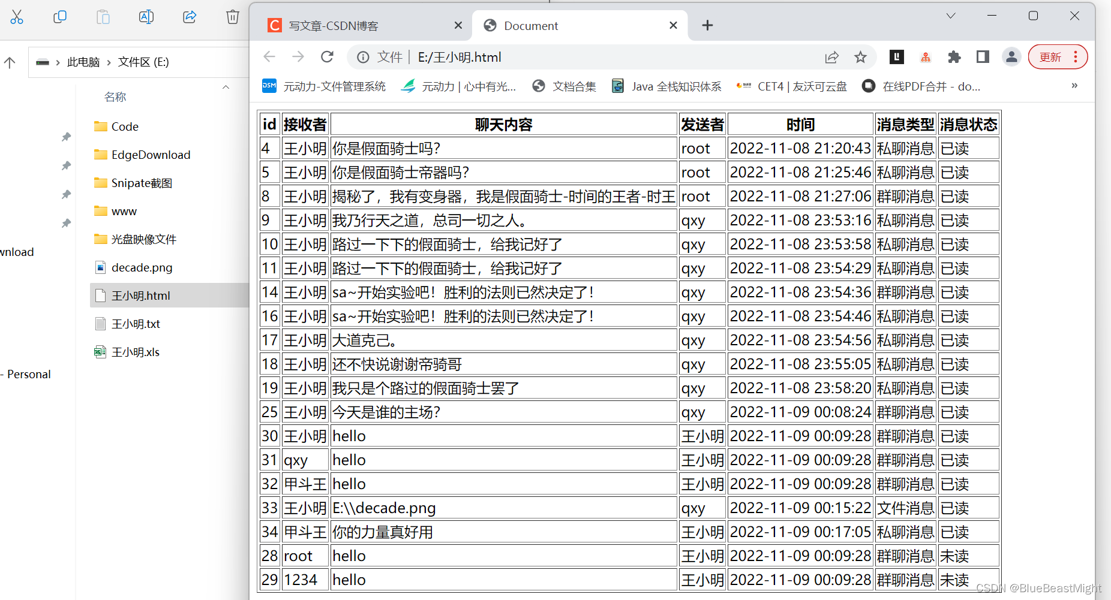Screen dimensions: 1111x600
Task: Click the Chrome three-dot menu beside 更新
Action: point(1076,57)
